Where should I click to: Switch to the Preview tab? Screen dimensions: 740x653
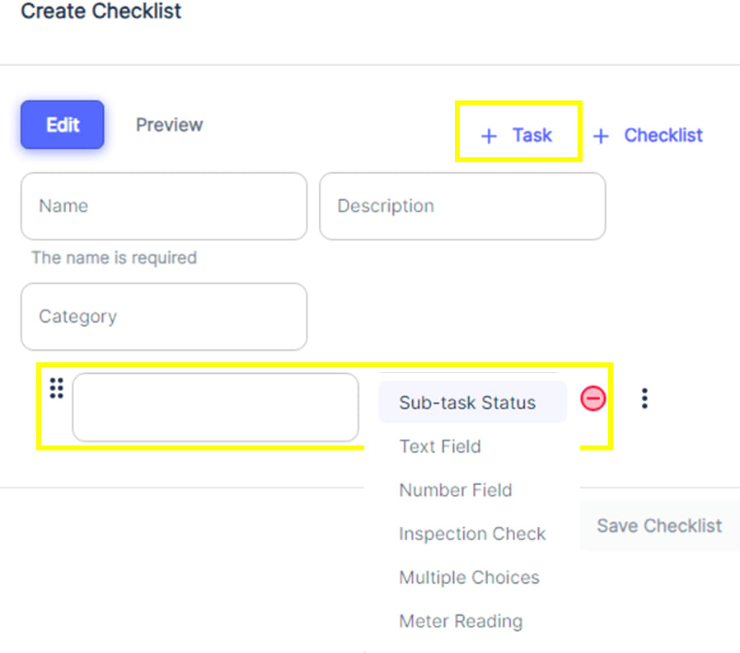click(x=169, y=125)
